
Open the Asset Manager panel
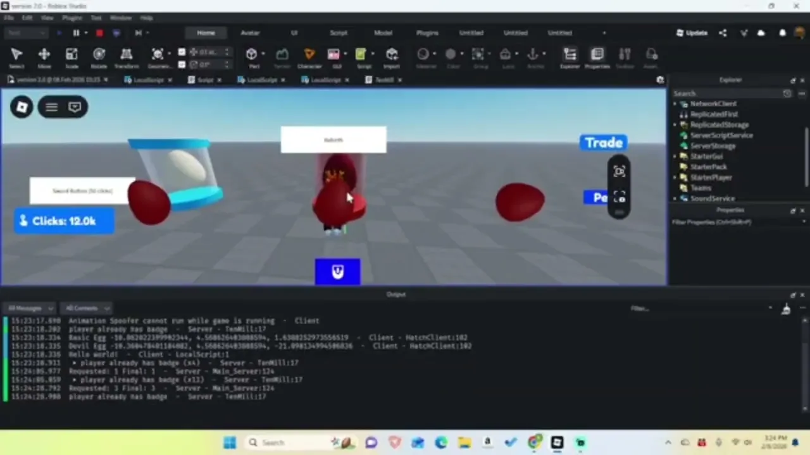coord(651,58)
